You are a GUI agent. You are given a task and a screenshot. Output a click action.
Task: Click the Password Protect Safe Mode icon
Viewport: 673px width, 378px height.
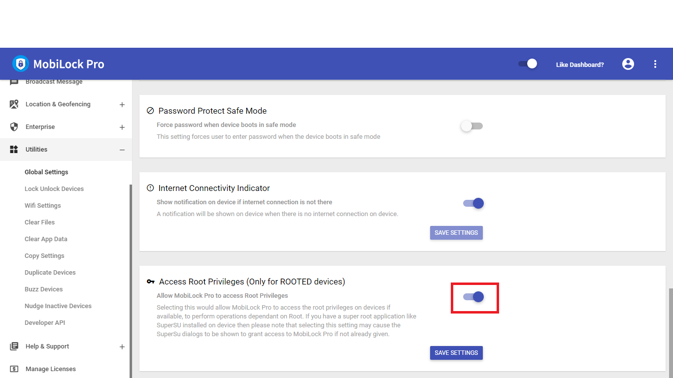[150, 111]
